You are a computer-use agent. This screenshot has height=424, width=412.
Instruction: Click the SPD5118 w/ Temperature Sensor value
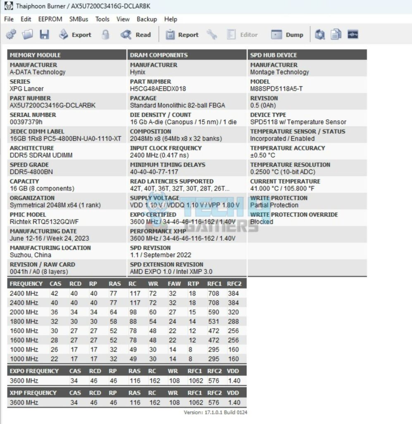point(298,122)
